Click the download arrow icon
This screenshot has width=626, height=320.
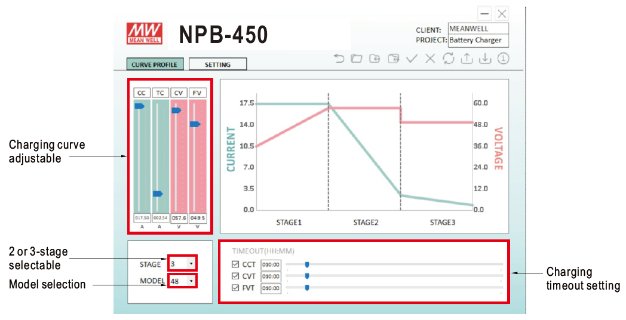485,59
